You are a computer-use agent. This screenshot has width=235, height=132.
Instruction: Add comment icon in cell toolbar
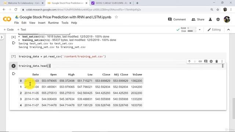tap(206, 61)
